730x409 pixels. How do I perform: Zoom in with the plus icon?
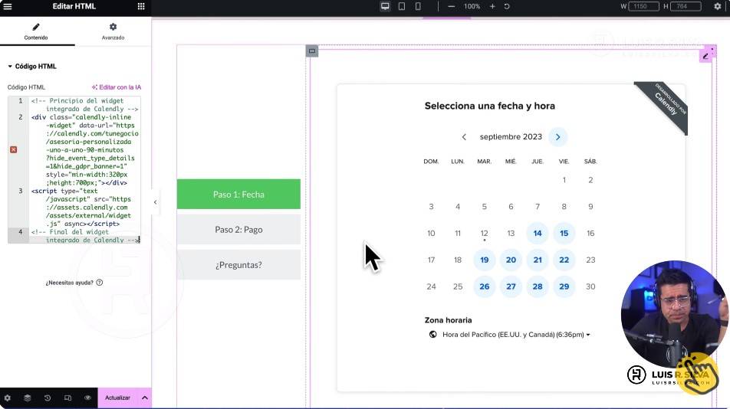tap(492, 6)
